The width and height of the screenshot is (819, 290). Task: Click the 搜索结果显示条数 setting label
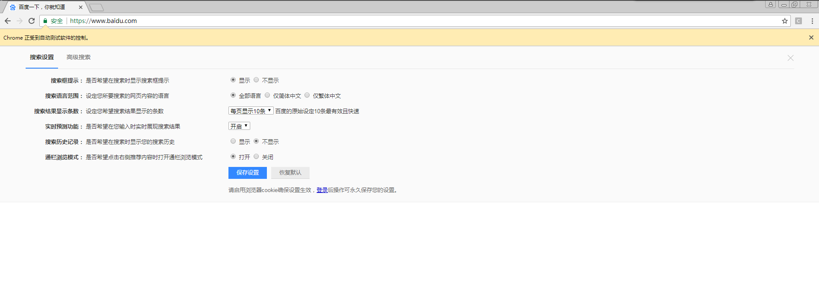tap(58, 111)
